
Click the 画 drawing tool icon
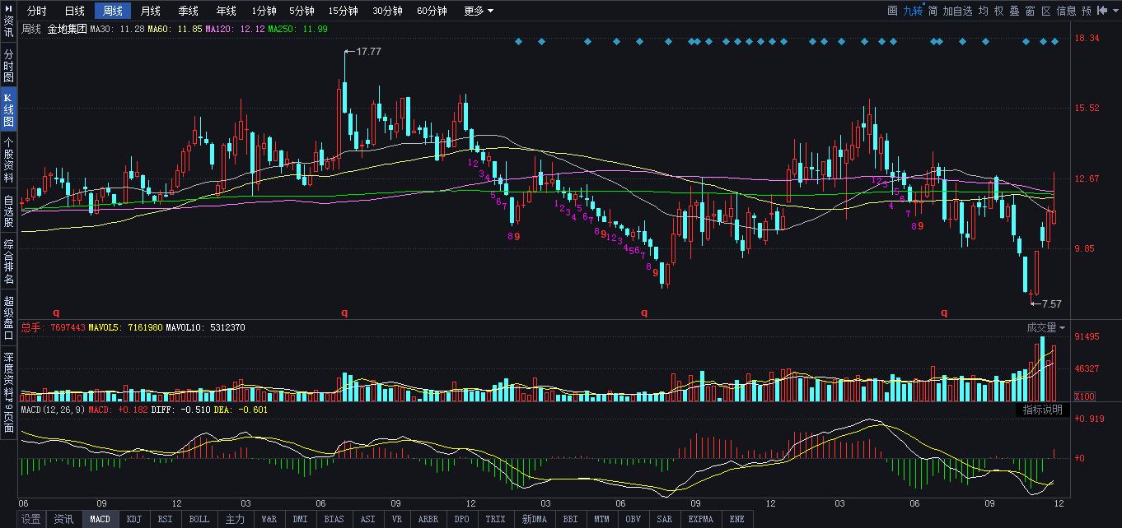[x=892, y=11]
